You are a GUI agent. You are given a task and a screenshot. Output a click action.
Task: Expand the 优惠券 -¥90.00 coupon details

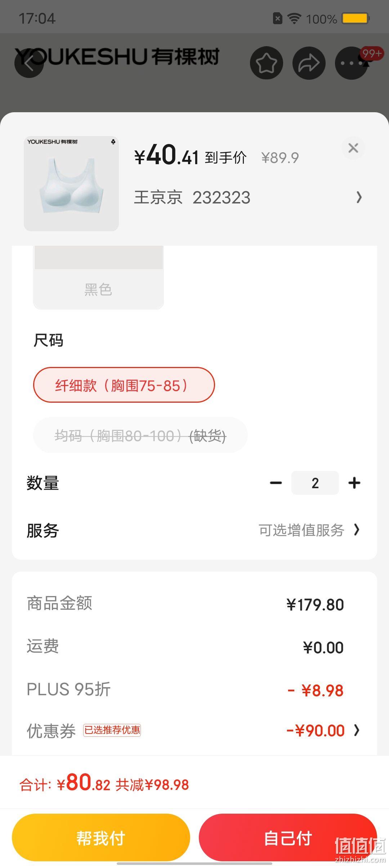323,731
